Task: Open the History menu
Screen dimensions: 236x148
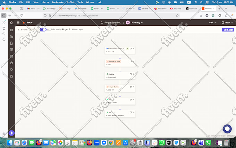Action: tap(45, 2)
